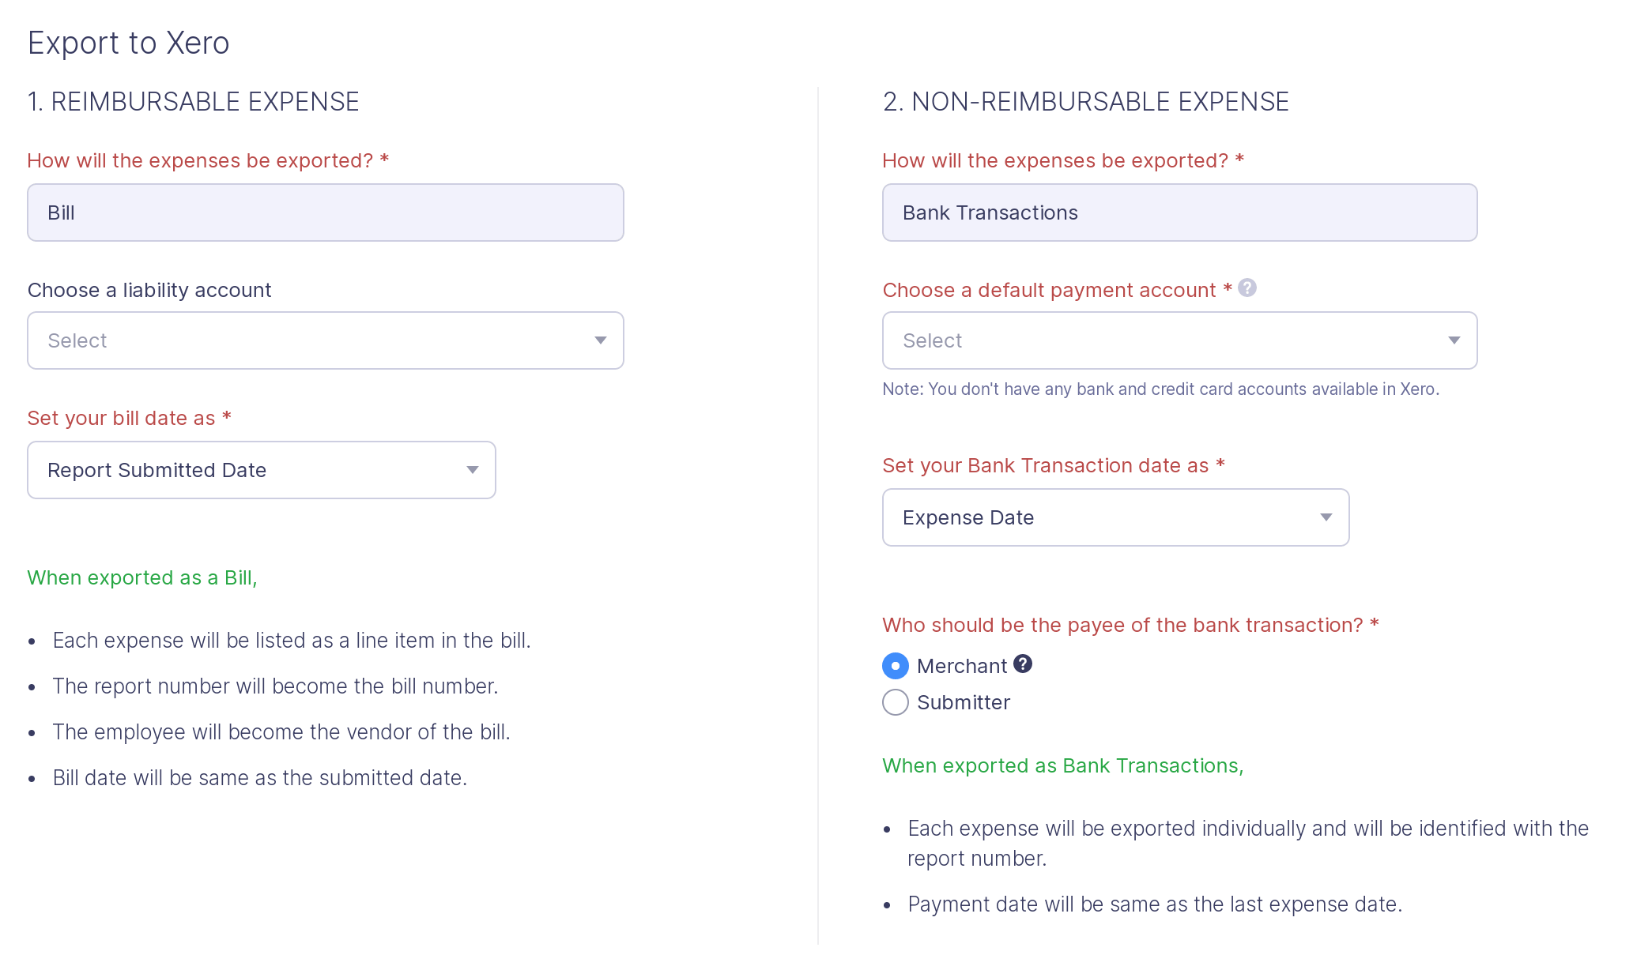Click 'When exported as Bank Transactions' heading
Image resolution: width=1652 pixels, height=970 pixels.
coord(1062,765)
